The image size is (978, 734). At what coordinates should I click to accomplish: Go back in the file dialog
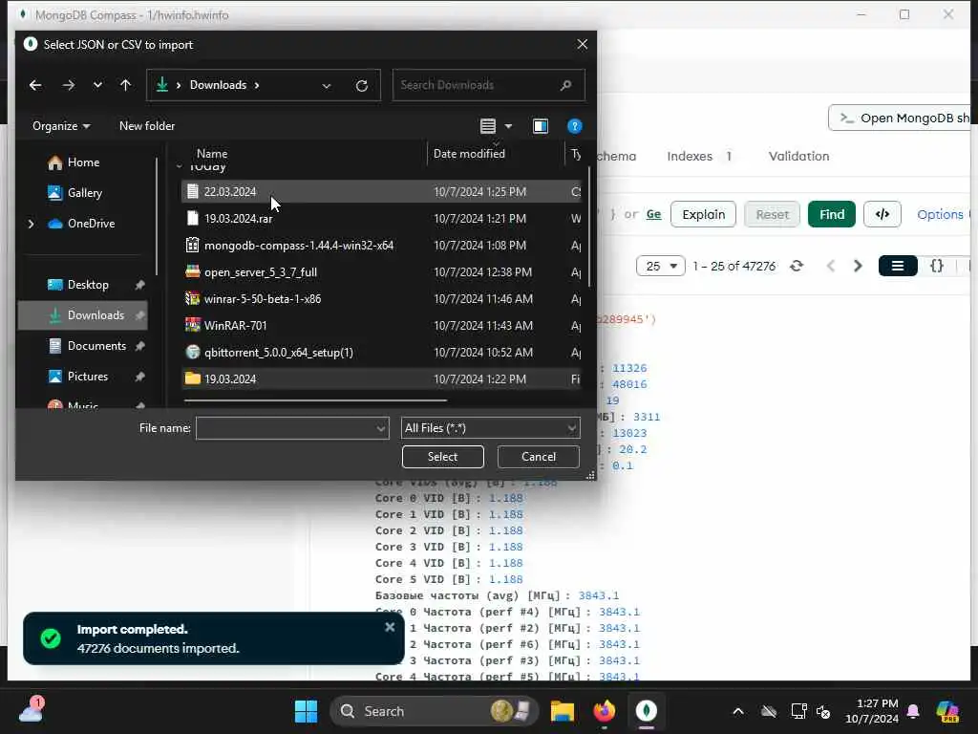pyautogui.click(x=35, y=85)
